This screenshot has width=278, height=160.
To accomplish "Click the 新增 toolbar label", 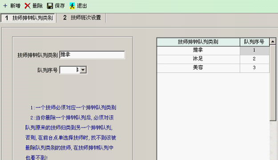I will pyautogui.click(x=15, y=6).
